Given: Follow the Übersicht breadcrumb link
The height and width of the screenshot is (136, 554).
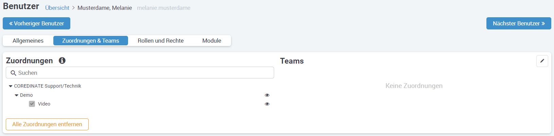Looking at the screenshot, I should (57, 8).
